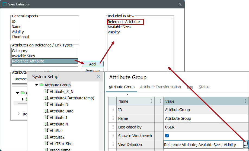Open the Attribute Transformation tab
Viewport: 249px width, 151px height.
point(160,87)
